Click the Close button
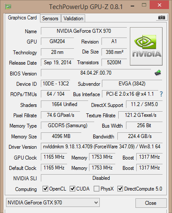Screen dimensions: 172x213 151,203
